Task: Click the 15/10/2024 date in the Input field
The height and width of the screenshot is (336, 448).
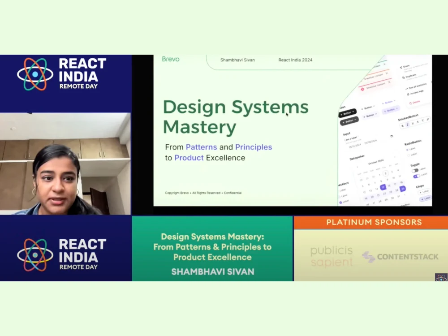Action: coord(355,145)
